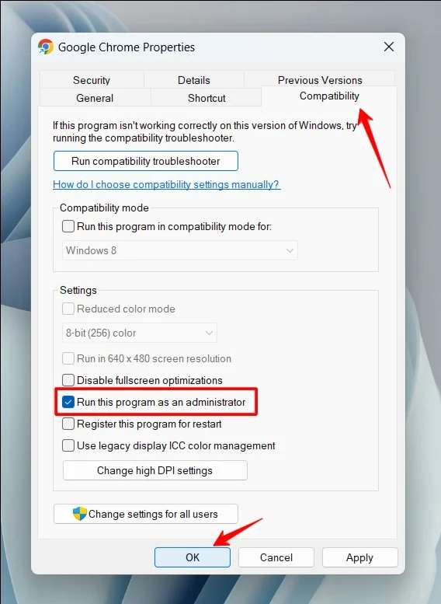Screen dimensions: 441x604
Task: Go to the Previous Versions tab
Action: tap(320, 80)
